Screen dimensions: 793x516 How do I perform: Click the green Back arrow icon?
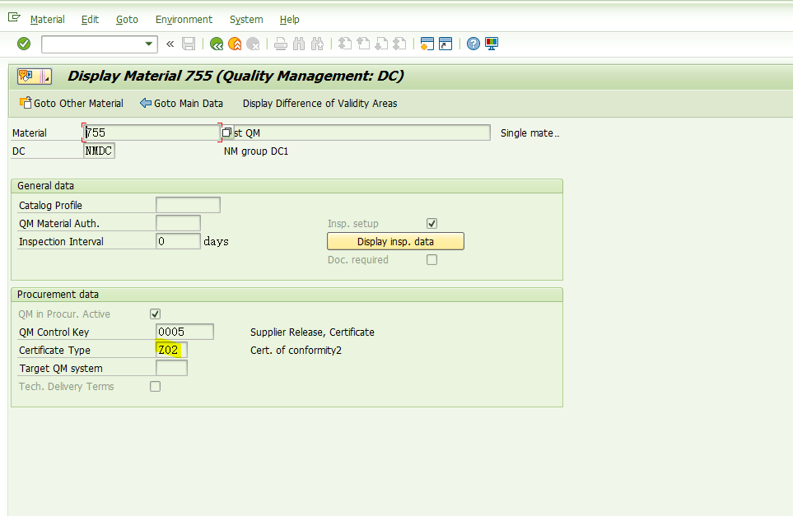(217, 44)
